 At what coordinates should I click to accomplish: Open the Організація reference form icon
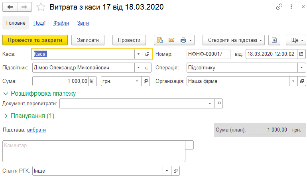[302, 81]
